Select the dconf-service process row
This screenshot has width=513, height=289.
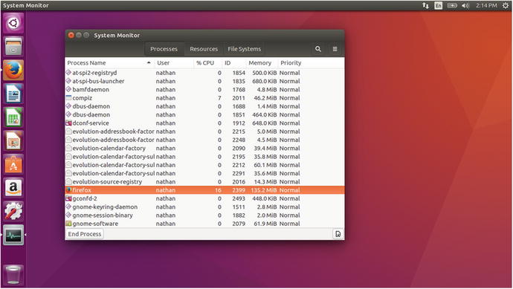pyautogui.click(x=204, y=123)
